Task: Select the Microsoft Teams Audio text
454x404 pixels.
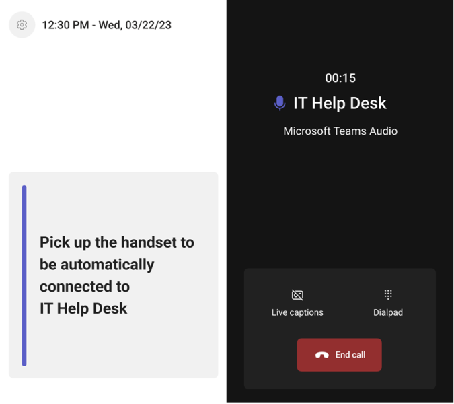Action: (340, 131)
